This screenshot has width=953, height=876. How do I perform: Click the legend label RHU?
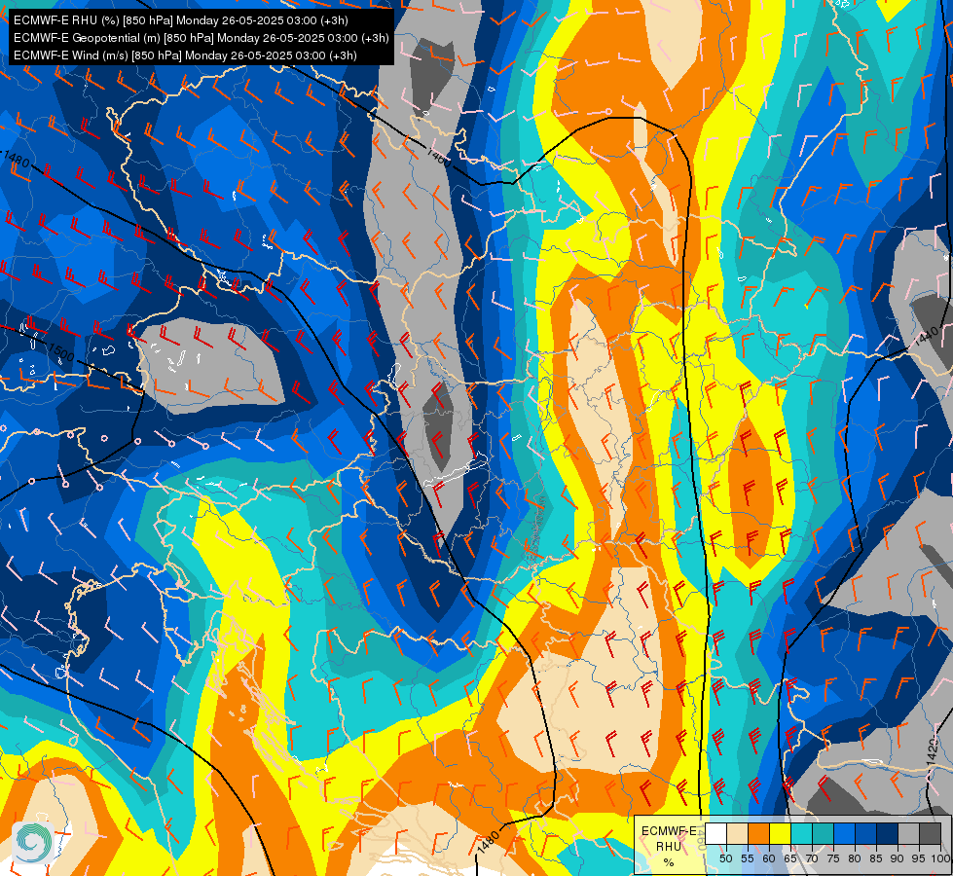[x=669, y=847]
